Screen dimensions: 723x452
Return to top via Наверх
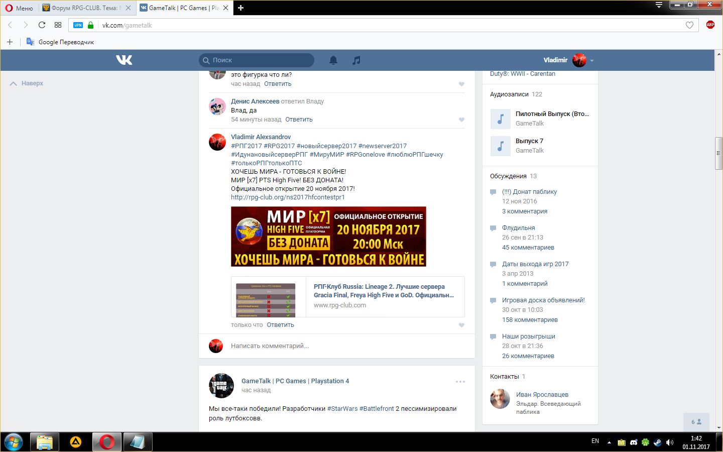coord(27,83)
